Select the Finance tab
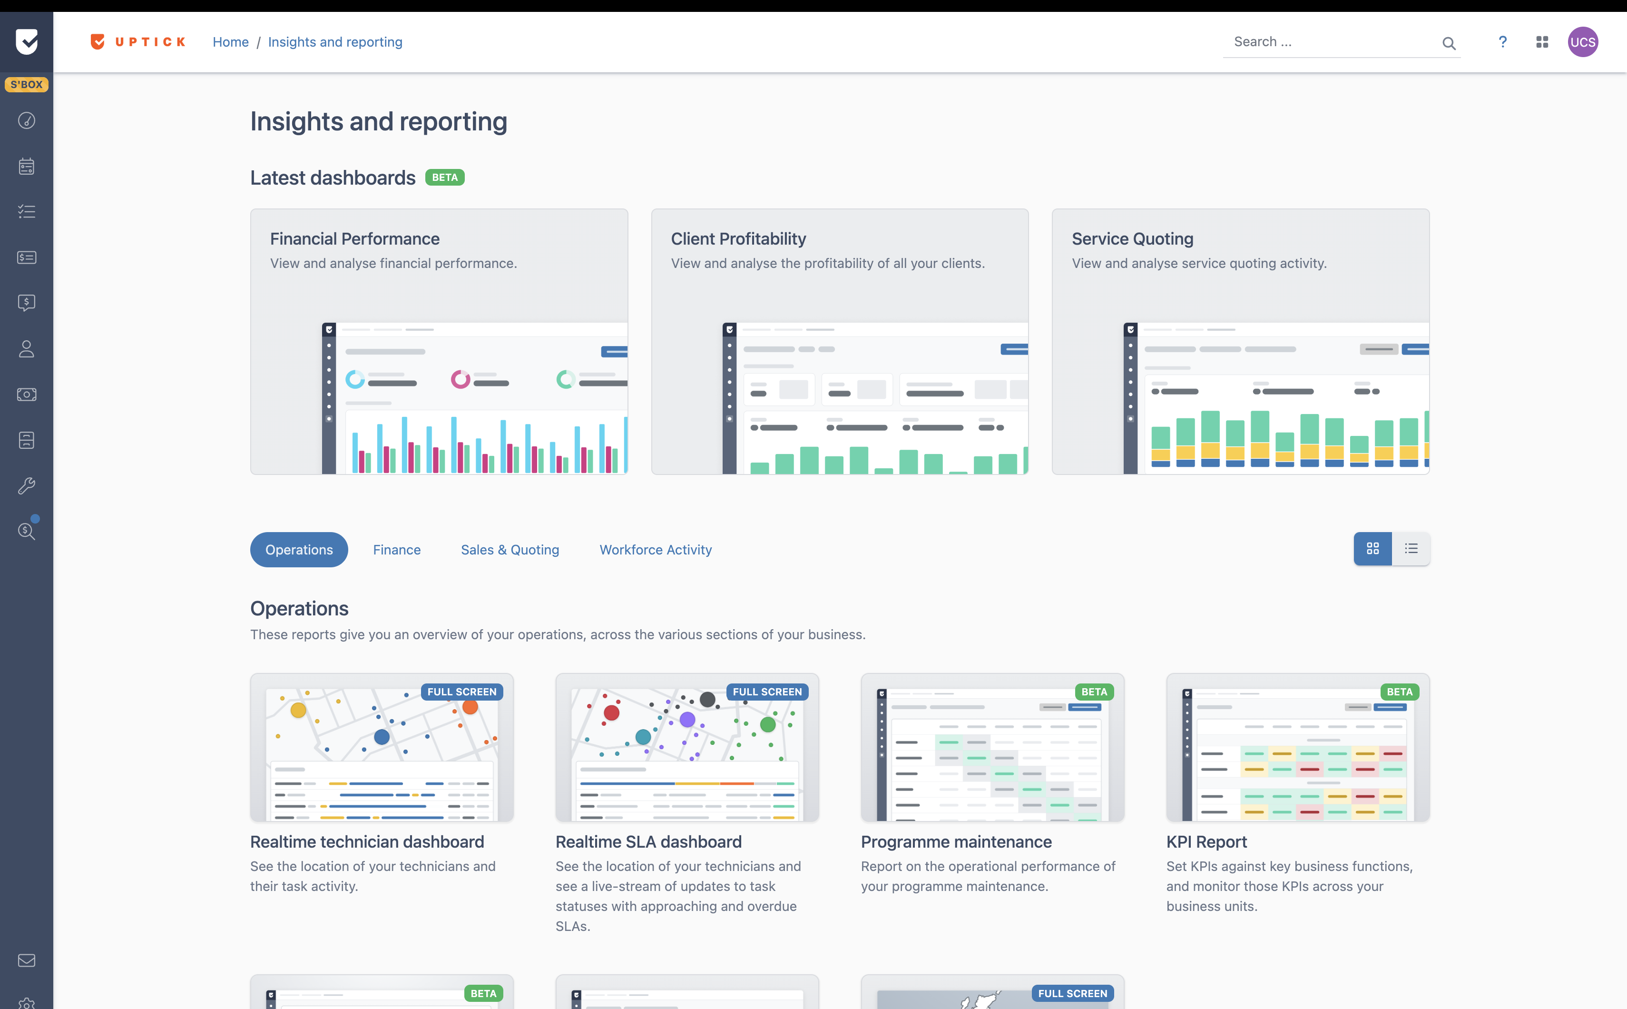The width and height of the screenshot is (1627, 1009). [x=397, y=550]
